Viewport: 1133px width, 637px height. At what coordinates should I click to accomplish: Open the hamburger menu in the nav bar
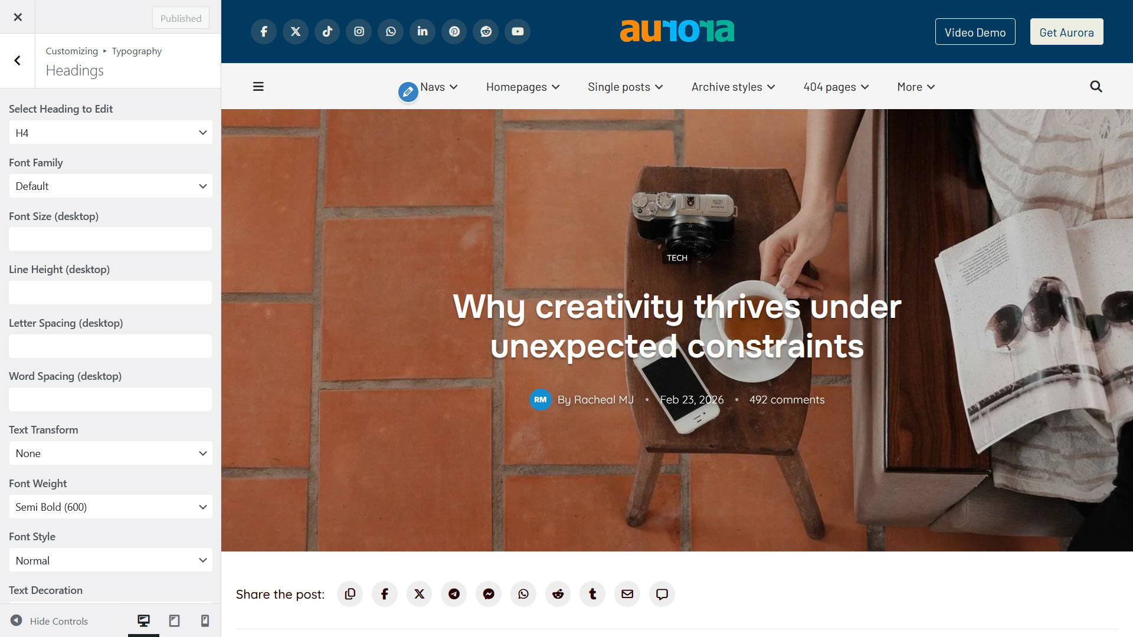[x=258, y=87]
